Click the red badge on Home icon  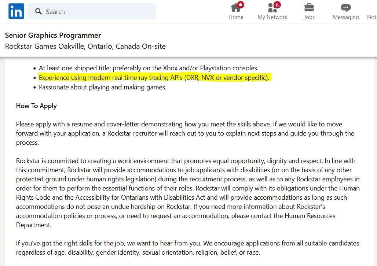pos(241,5)
